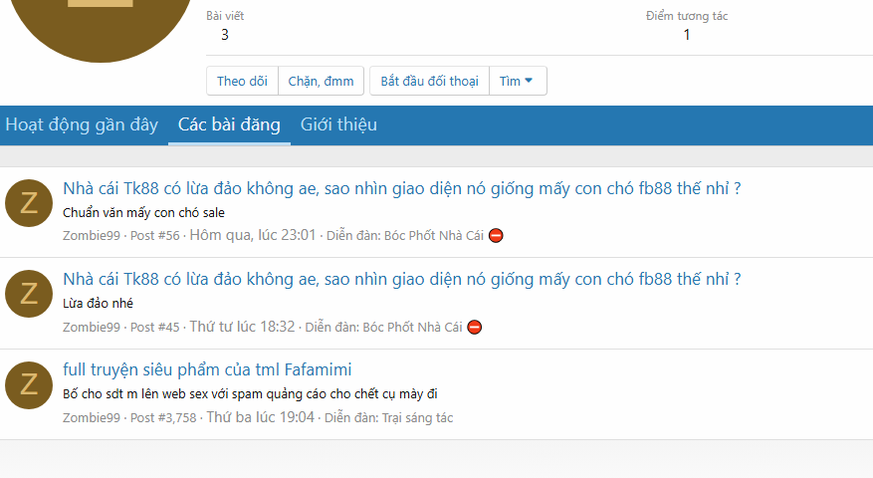Open thread 'full truyện siêu phẩm của tml Fafamimi'
Viewport: 873px width, 478px height.
tap(207, 370)
